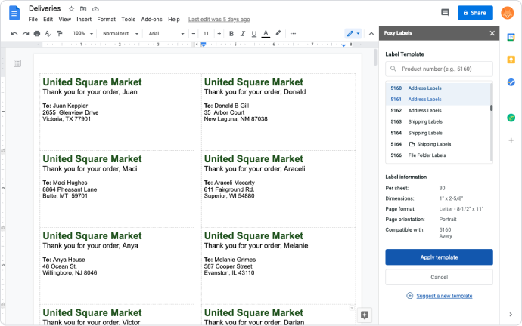This screenshot has width=522, height=326.
Task: Click 'To: Melanie Grimes' label text
Action: point(230,260)
